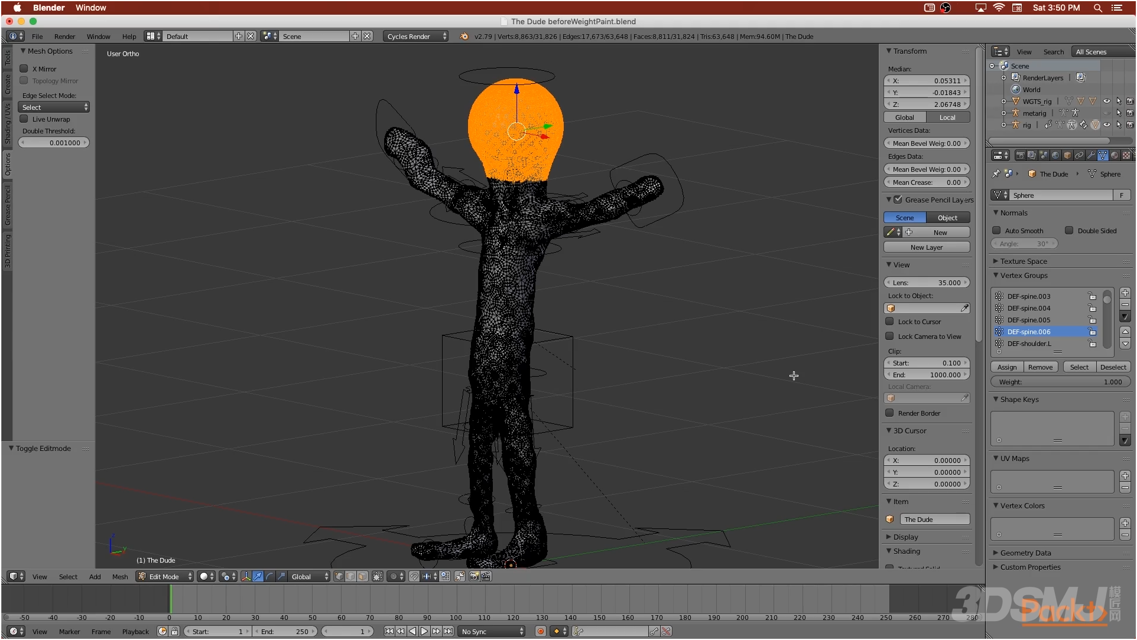Expand the Geometry Data panel
This screenshot has width=1137, height=640.
click(1025, 553)
